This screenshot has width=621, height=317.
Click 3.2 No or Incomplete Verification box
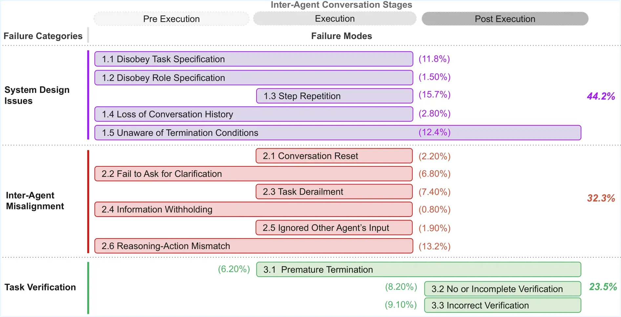tap(502, 289)
